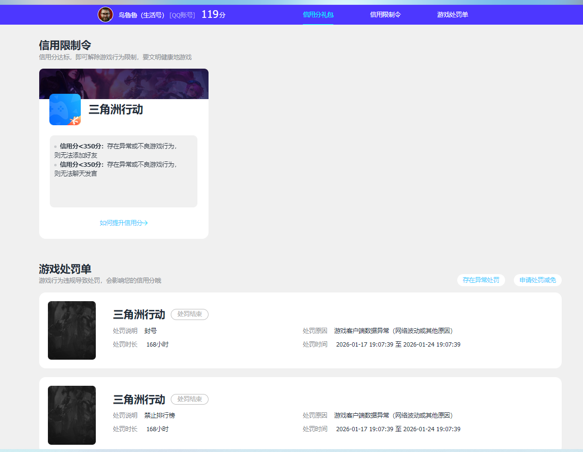The width and height of the screenshot is (583, 452).
Task: Click the penalty time range on the 禁止排行榜 card
Action: tap(398, 429)
